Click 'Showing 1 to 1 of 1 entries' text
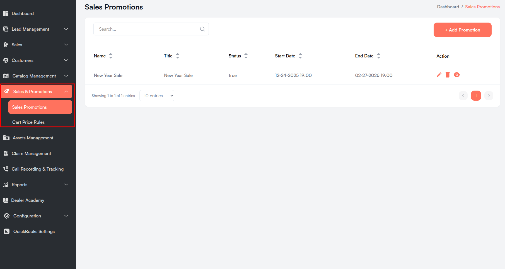Image resolution: width=505 pixels, height=269 pixels. tap(113, 96)
